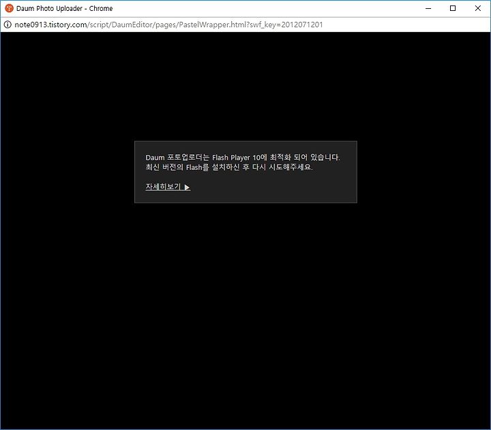Maximize the Daum Photo Uploader window
491x430 pixels.
pyautogui.click(x=453, y=8)
